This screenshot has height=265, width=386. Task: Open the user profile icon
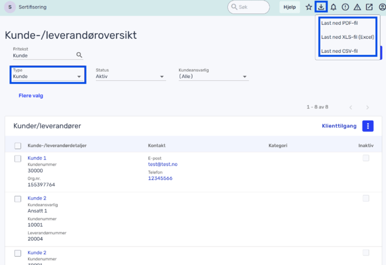pyautogui.click(x=382, y=7)
